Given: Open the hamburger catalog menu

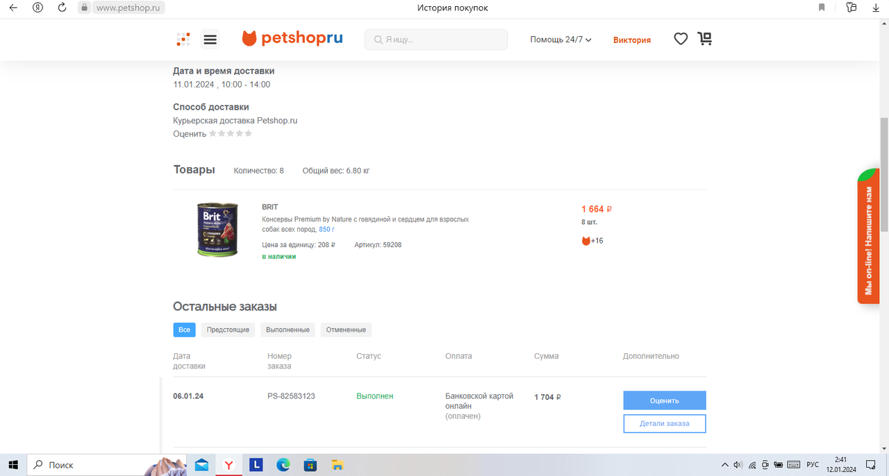Looking at the screenshot, I should 210,40.
